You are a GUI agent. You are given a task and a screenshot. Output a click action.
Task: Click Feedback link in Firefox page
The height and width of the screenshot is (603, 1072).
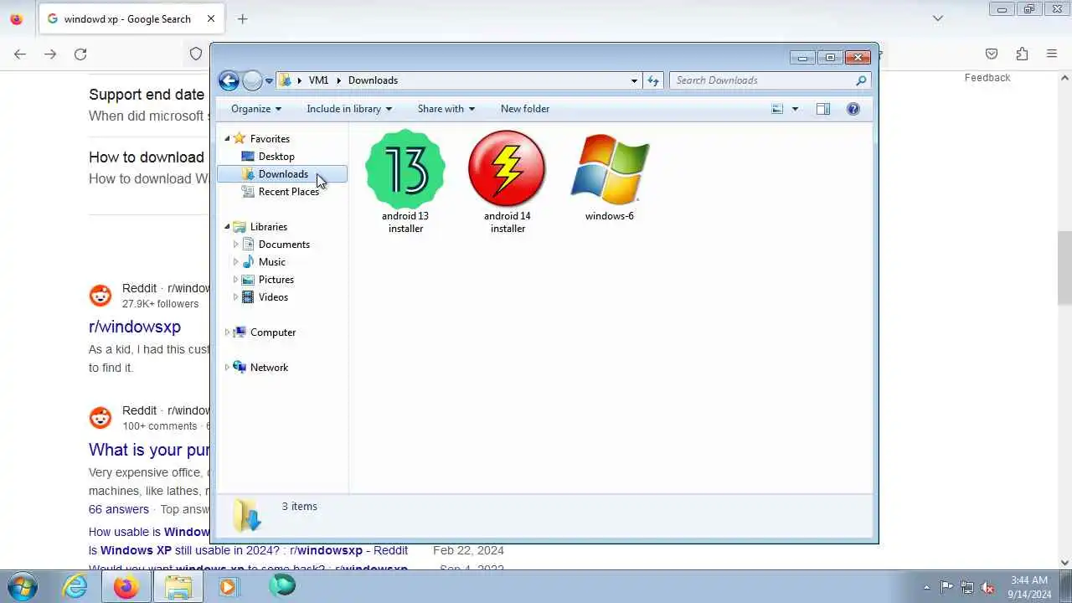[x=987, y=78]
